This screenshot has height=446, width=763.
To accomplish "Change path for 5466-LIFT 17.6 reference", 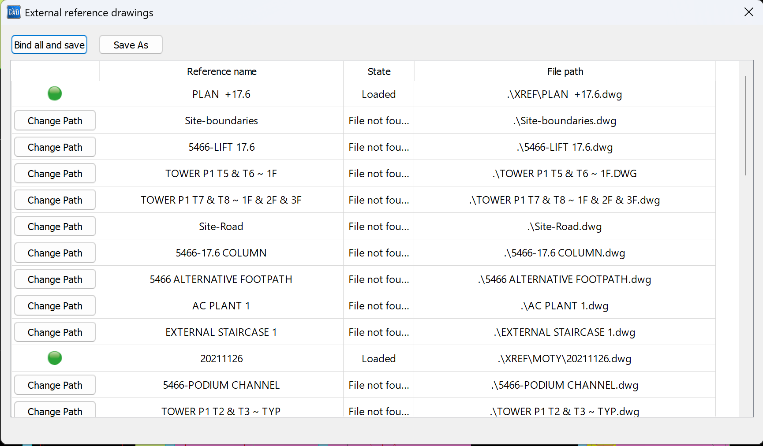I will coord(55,147).
